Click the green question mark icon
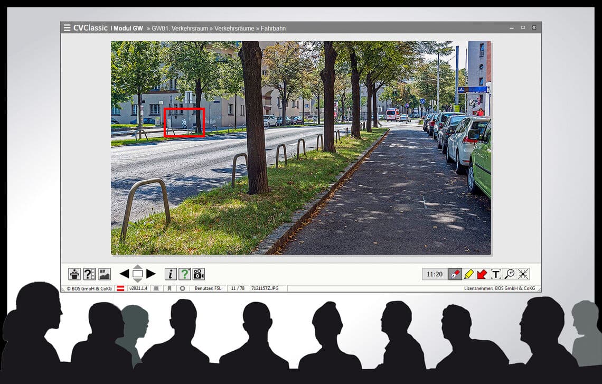The width and height of the screenshot is (602, 384). [185, 274]
